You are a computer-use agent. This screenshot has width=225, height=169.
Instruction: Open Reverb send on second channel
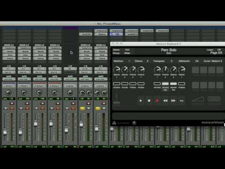pyautogui.click(x=24, y=52)
